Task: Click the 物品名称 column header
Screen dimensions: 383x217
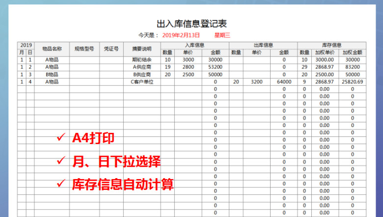Action: pyautogui.click(x=52, y=49)
